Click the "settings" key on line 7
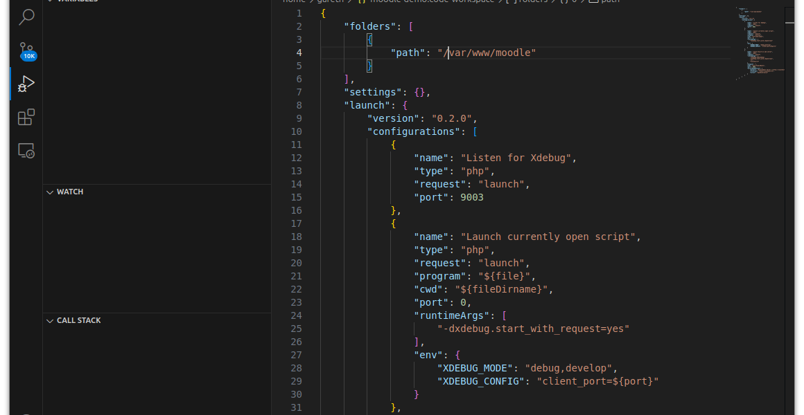Screen dimensions: 804x415 point(373,92)
